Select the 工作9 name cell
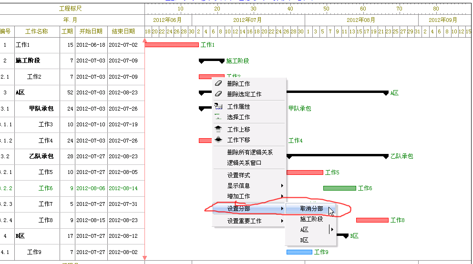Viewport: 473px width, 264px height. click(x=37, y=252)
